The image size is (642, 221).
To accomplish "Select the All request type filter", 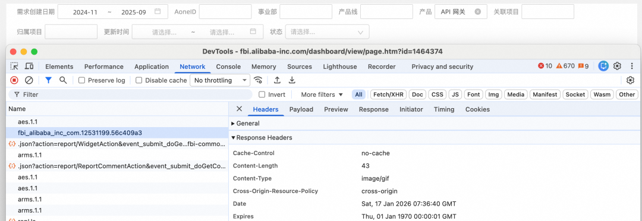I will [x=358, y=94].
